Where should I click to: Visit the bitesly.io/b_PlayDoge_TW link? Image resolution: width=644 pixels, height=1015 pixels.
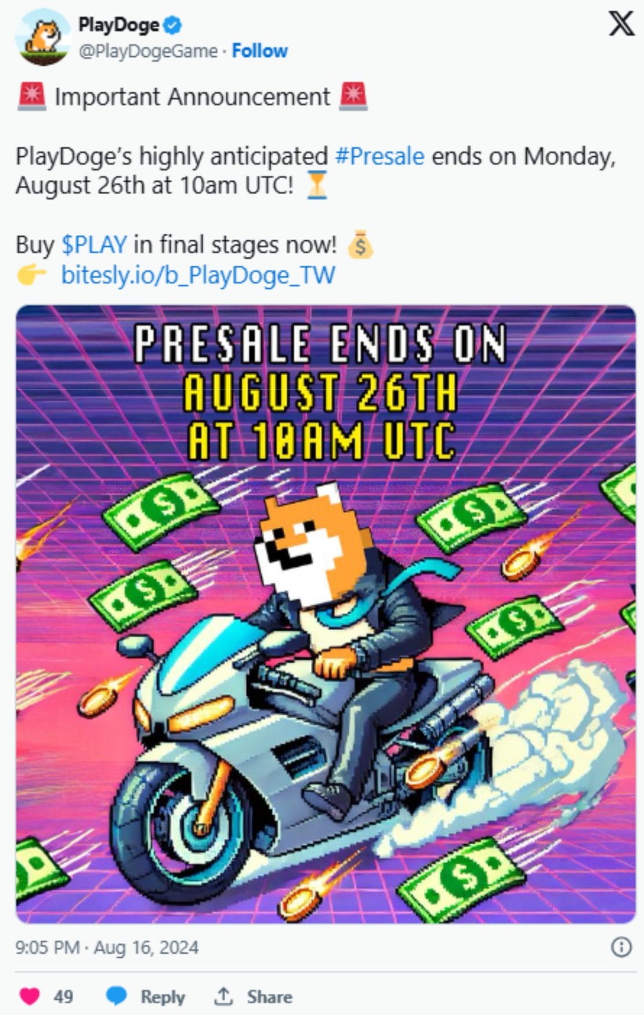pyautogui.click(x=198, y=275)
